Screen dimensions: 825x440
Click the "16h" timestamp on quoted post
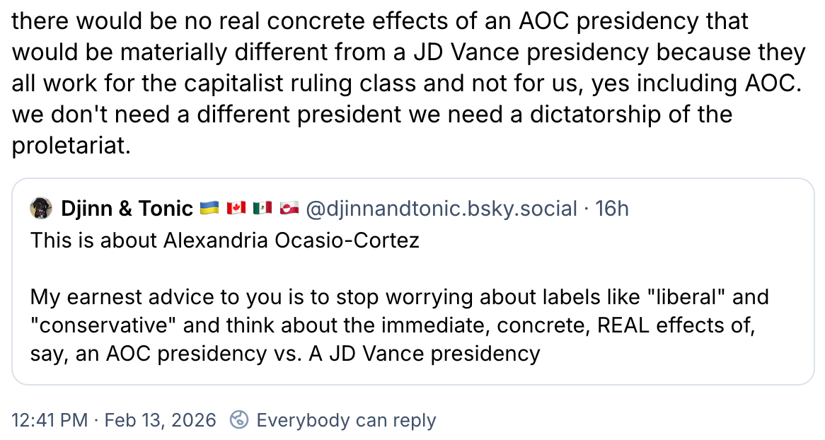612,209
